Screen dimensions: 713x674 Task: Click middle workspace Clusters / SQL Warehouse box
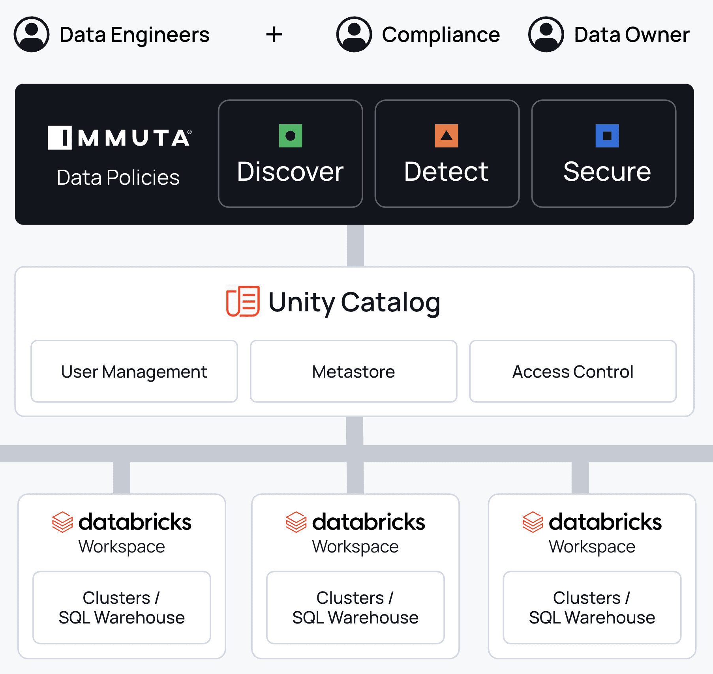click(x=355, y=608)
